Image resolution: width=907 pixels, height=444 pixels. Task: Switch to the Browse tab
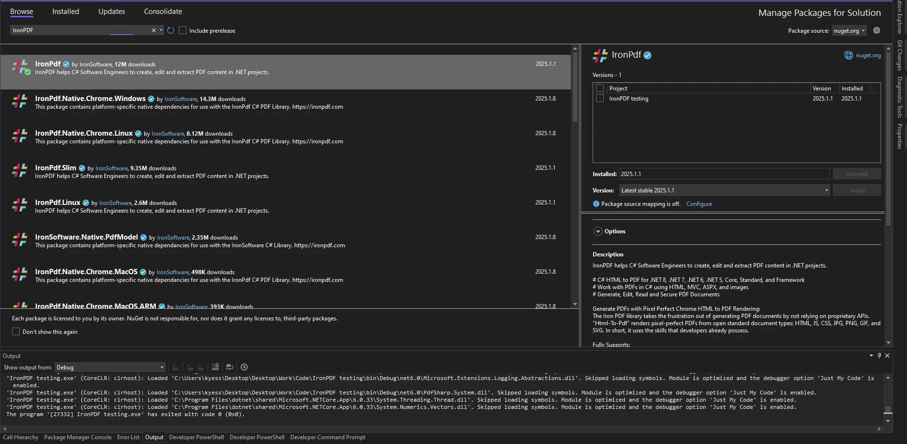pos(22,12)
